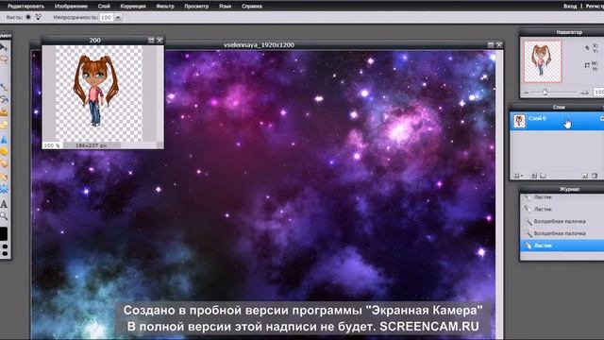Select the Burn tool
Screen dimensions: 604x340
click(4, 163)
